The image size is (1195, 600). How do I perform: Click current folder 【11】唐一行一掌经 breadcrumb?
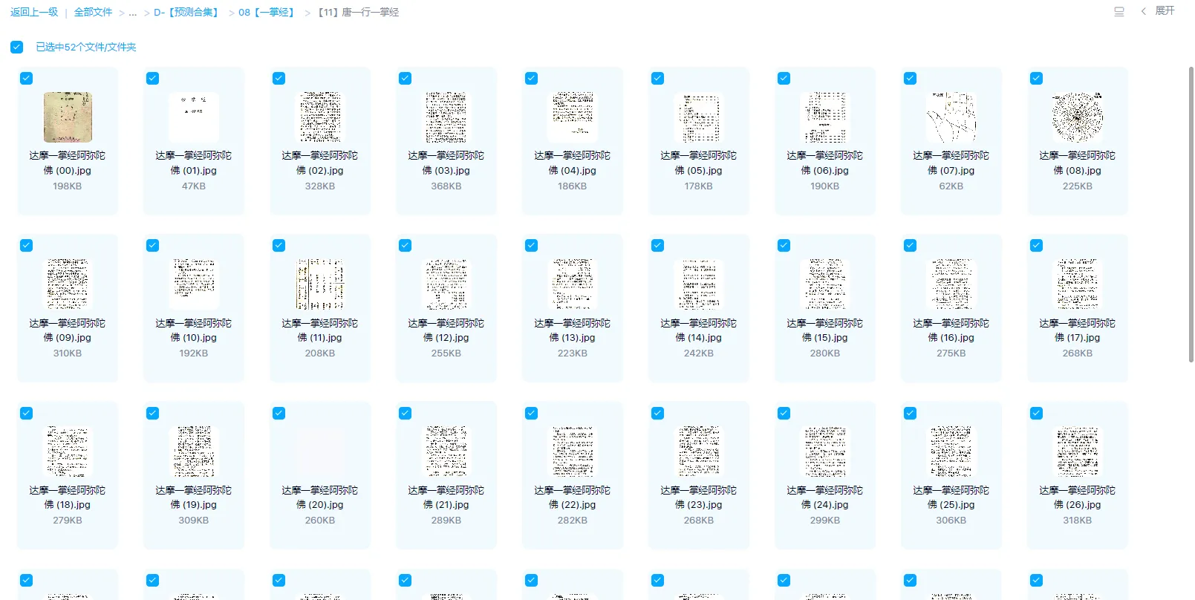pos(359,12)
